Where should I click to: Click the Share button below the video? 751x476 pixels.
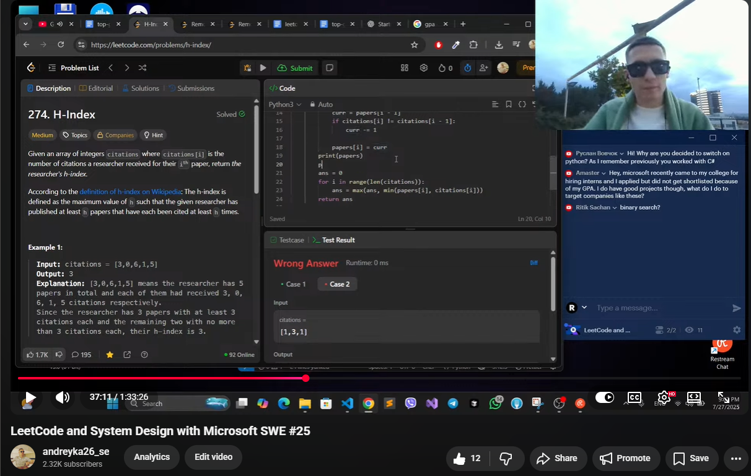tap(557, 459)
